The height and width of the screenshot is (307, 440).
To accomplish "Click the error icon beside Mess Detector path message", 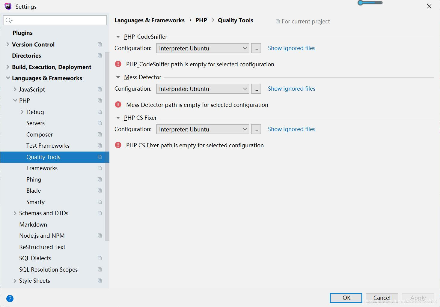I will point(118,104).
